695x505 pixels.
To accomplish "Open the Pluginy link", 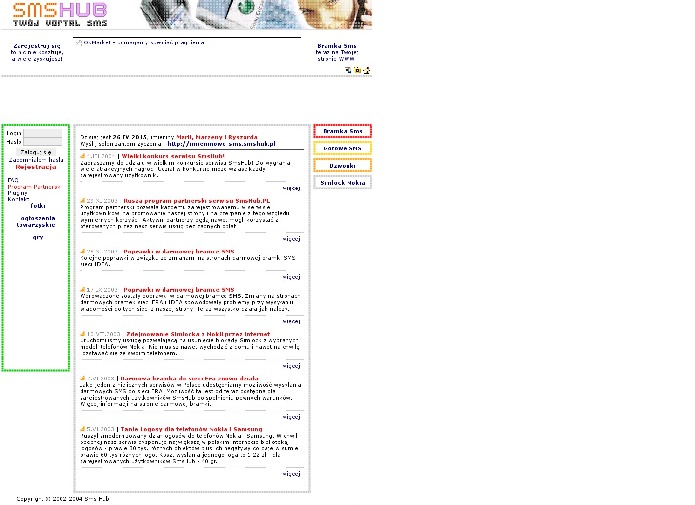I will click(18, 193).
